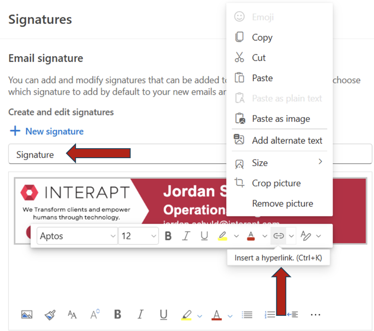Viewport: 374px width, 331px height.
Task: Click the New signature link
Action: [x=54, y=131]
